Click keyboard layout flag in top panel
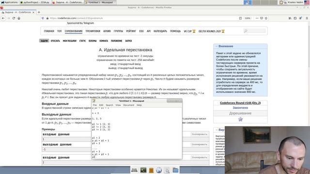Image resolution: width=310 pixels, height=174 pixels. click(307, 2)
